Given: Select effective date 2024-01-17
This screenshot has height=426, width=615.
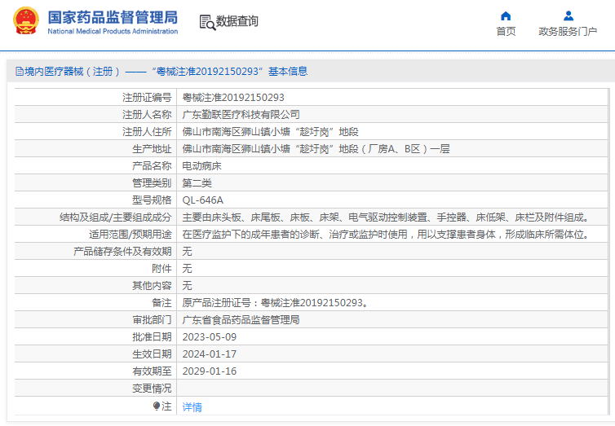Looking at the screenshot, I should point(210,354).
